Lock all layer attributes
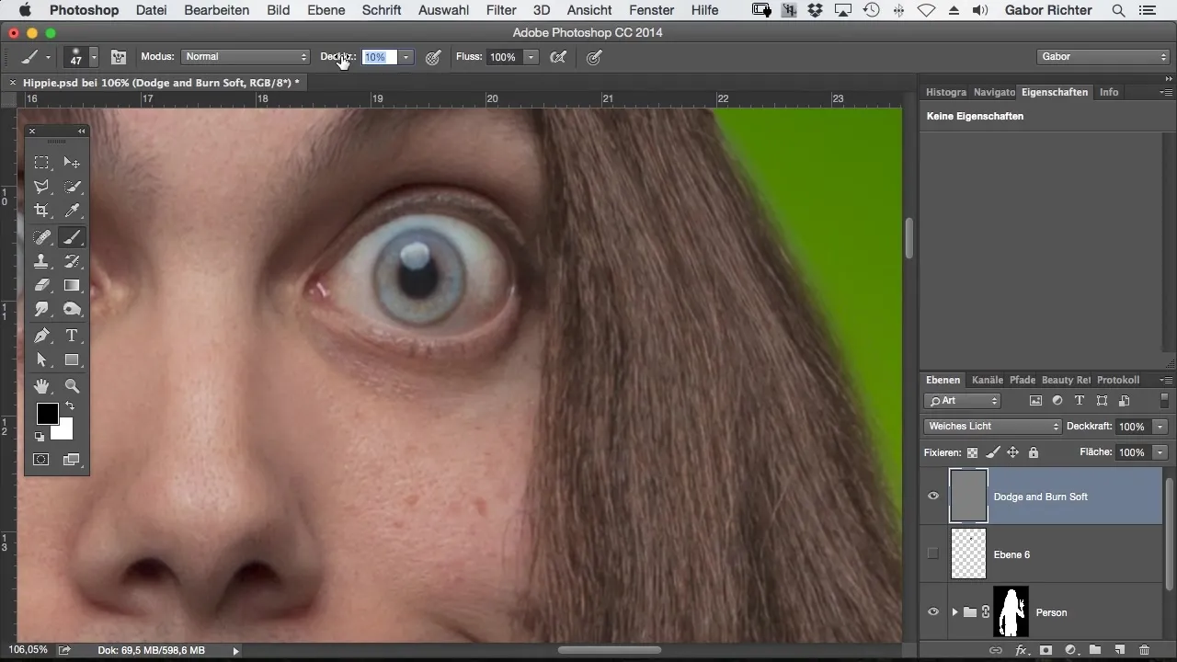1177x662 pixels. tap(1034, 452)
